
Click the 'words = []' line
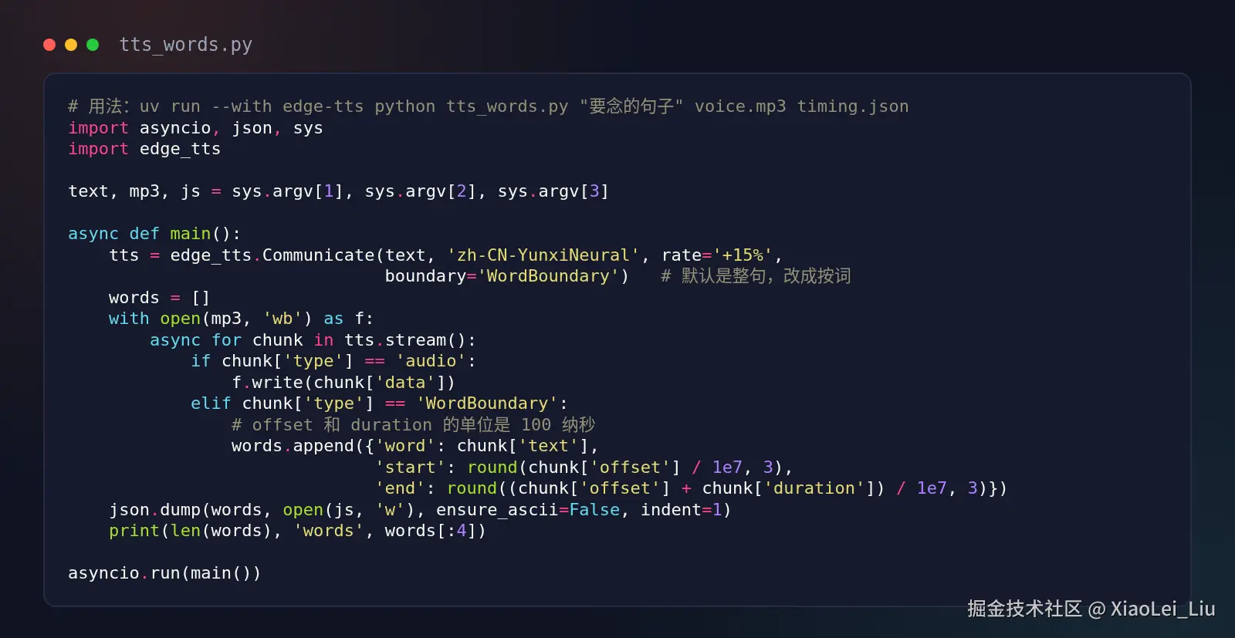point(159,298)
